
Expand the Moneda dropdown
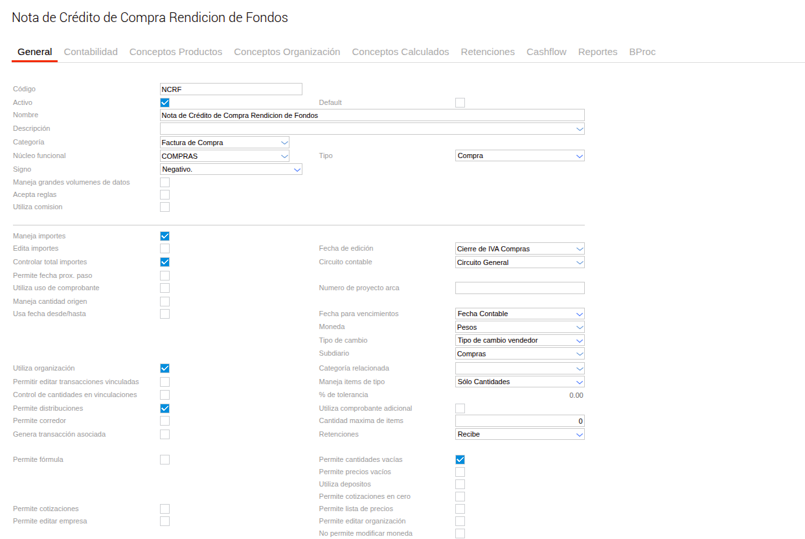(x=520, y=327)
